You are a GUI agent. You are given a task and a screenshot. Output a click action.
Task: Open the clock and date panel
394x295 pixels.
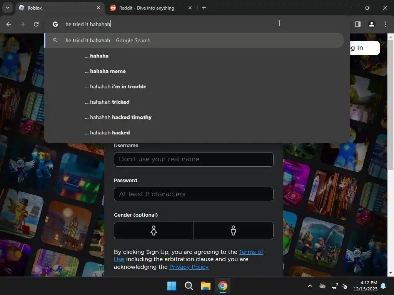coord(366,286)
